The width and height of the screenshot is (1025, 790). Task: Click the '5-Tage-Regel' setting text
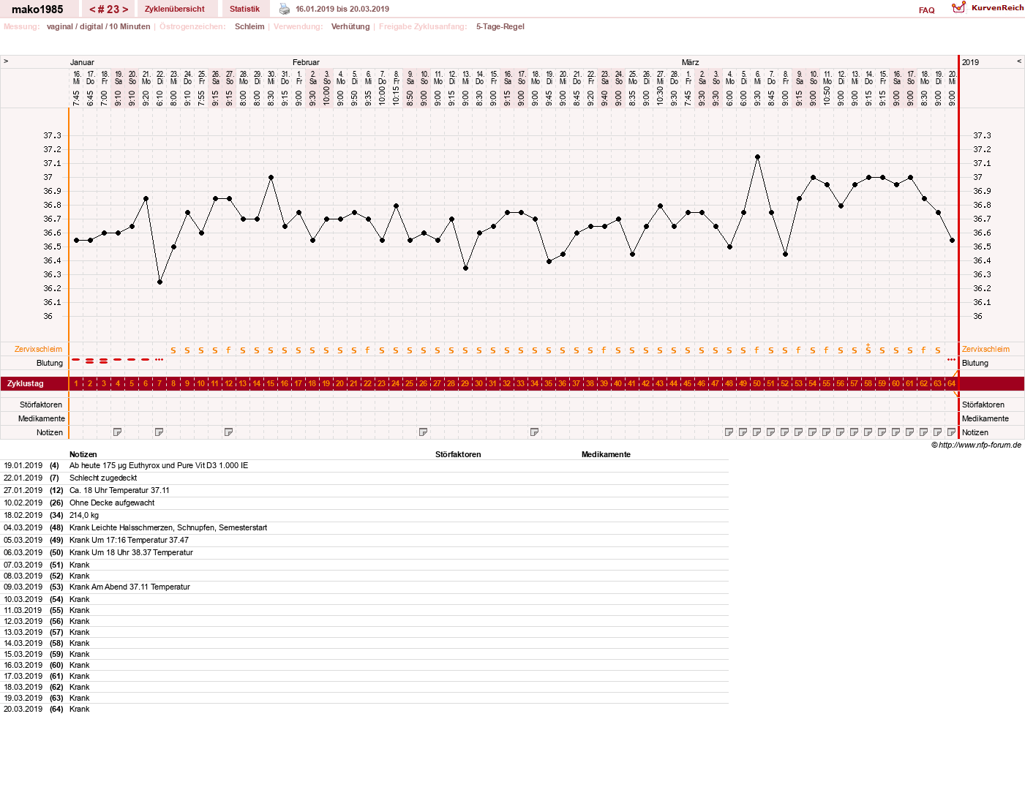coord(500,26)
